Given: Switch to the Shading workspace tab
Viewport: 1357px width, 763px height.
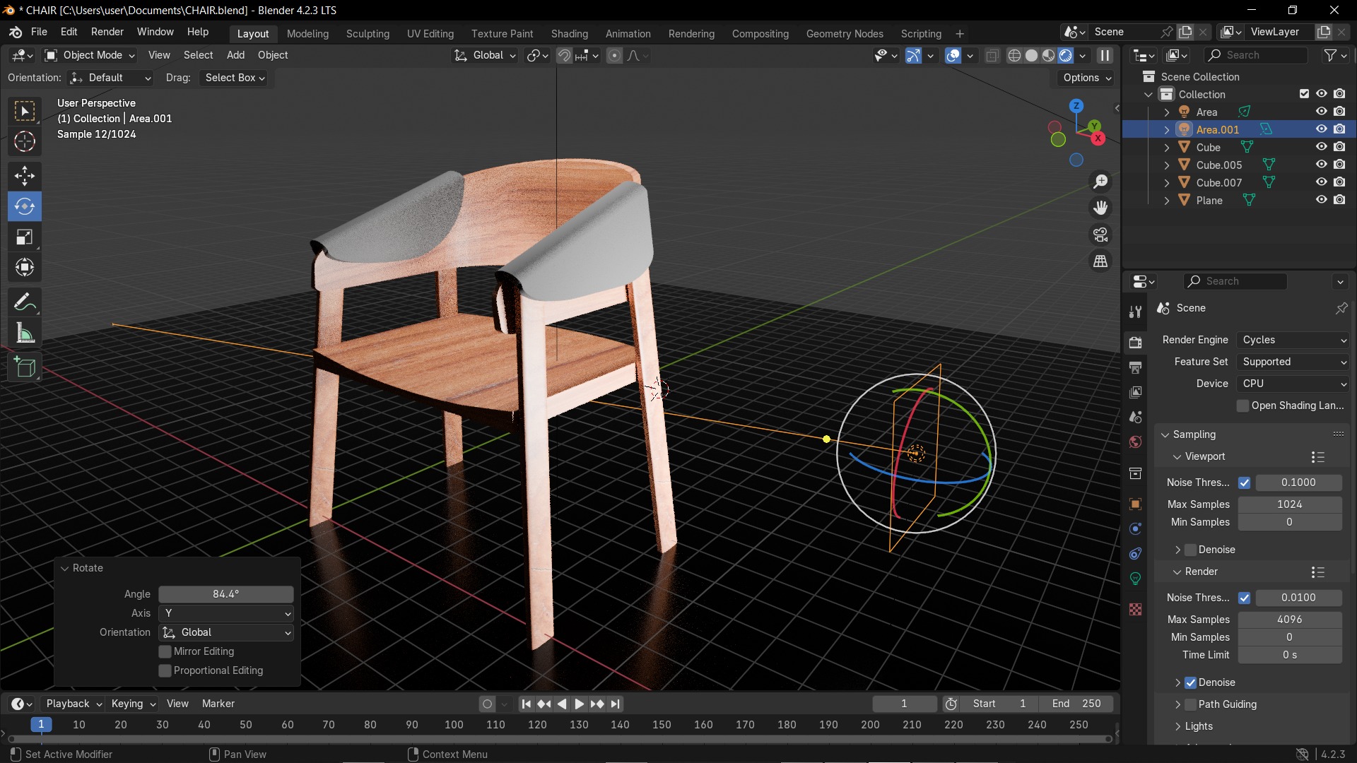Looking at the screenshot, I should 570,33.
